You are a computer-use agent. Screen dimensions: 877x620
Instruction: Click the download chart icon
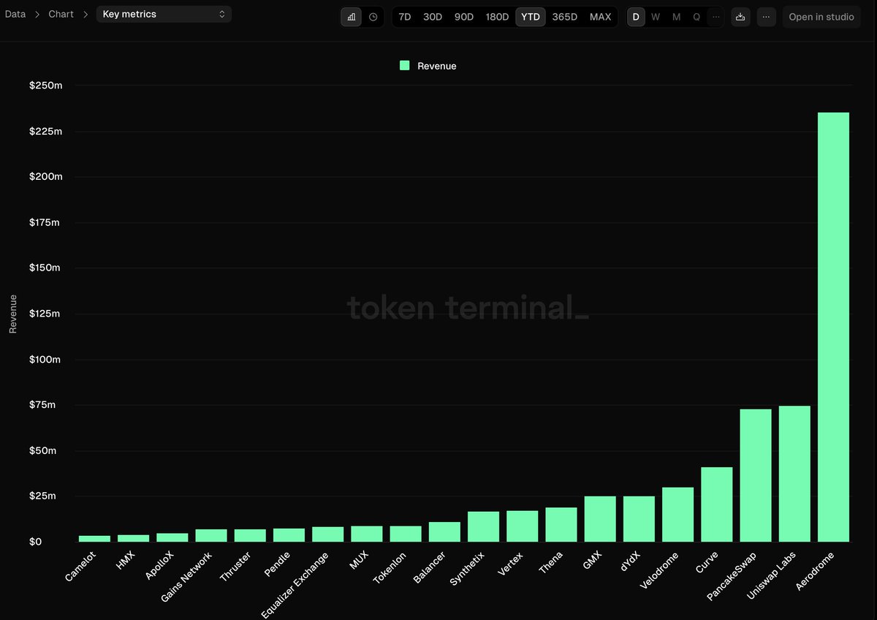(x=740, y=17)
